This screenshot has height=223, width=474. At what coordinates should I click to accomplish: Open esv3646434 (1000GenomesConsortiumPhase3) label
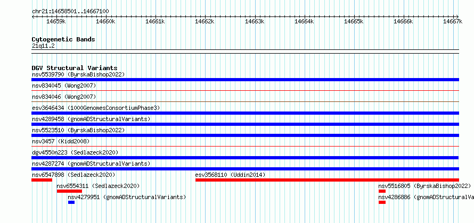[96, 108]
